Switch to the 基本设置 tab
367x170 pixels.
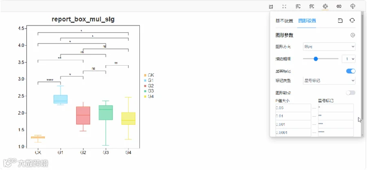click(x=284, y=21)
